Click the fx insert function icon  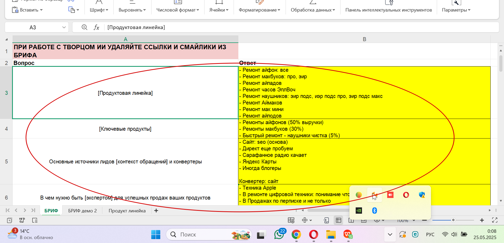(x=96, y=27)
